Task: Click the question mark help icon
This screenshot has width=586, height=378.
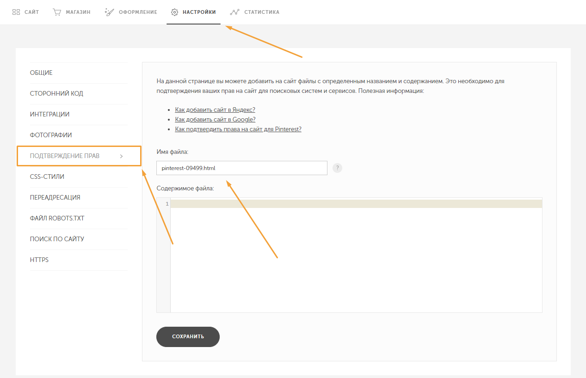Action: point(337,168)
